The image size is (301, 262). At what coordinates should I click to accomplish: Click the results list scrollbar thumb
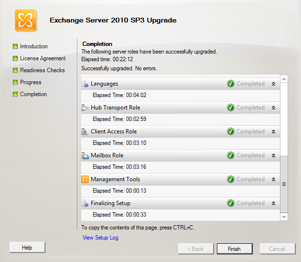pos(284,184)
